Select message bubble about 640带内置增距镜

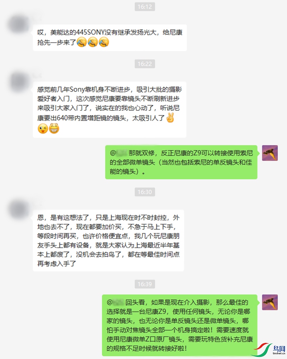coord(109,110)
